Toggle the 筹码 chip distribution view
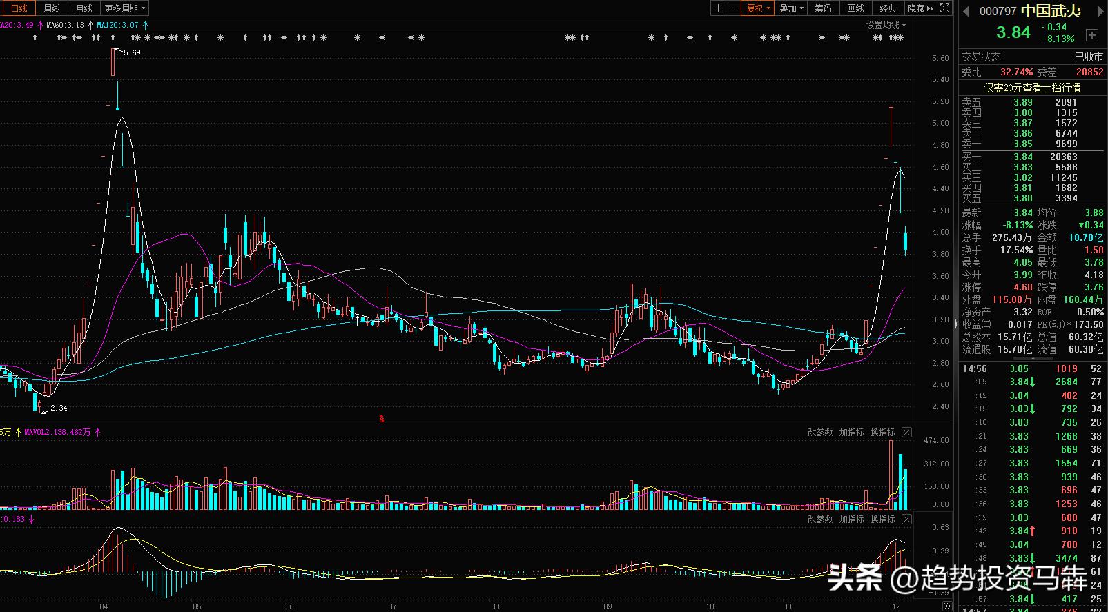This screenshot has width=1108, height=612. click(x=823, y=8)
